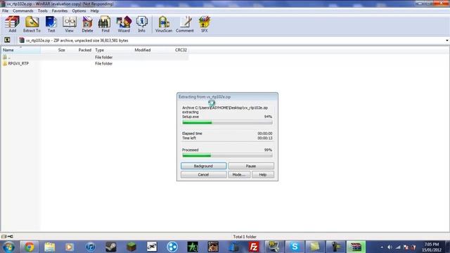The height and width of the screenshot is (253, 450).
Task: Open the Help menu
Action: [94, 11]
